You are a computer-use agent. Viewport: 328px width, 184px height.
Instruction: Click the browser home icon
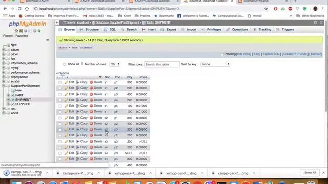[x=27, y=9]
